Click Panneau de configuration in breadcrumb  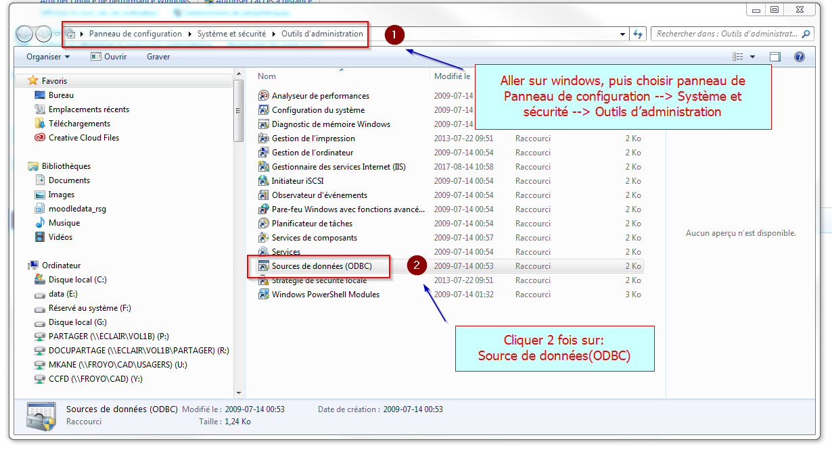point(135,34)
